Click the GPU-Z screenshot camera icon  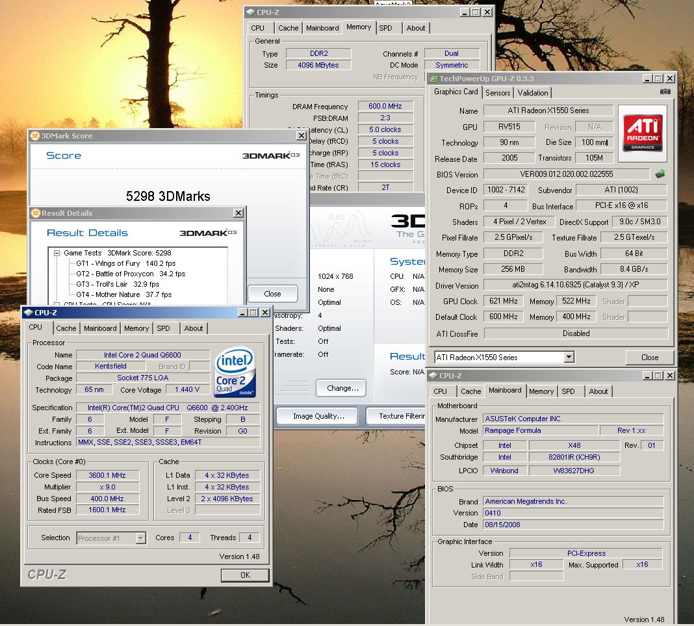click(665, 92)
